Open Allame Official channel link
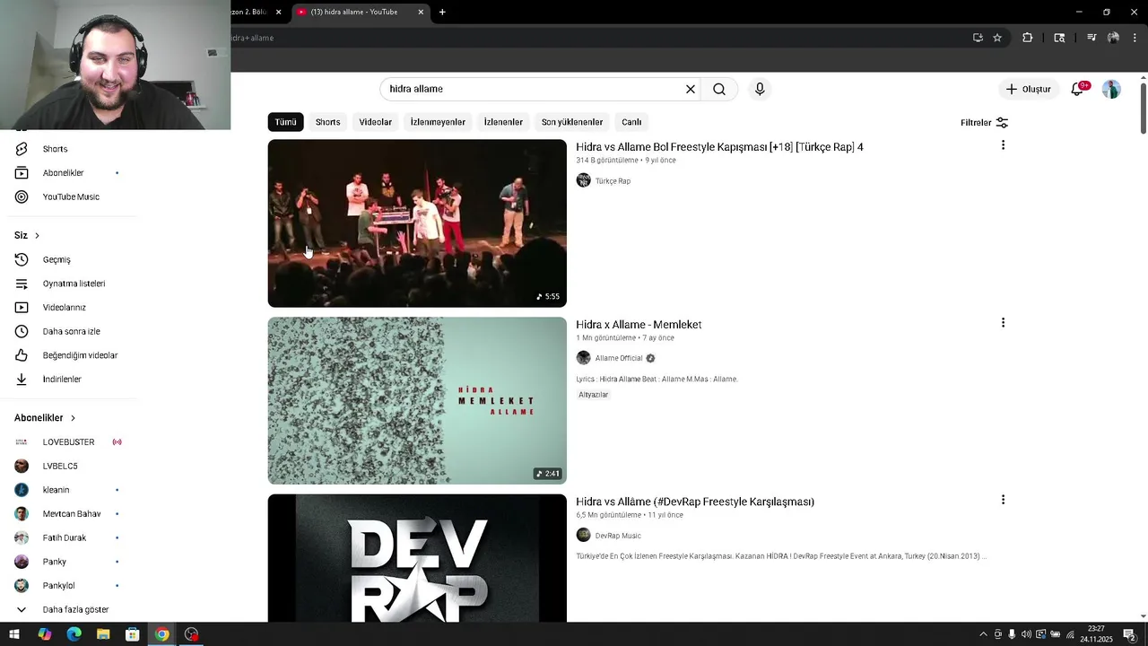The image size is (1148, 646). click(619, 358)
